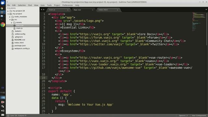The image size is (208, 117).
Task: Open the View menu
Action: (x=36, y=5)
